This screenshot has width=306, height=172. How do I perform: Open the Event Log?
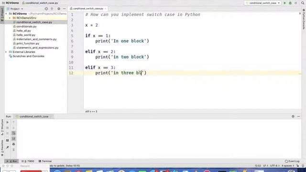coord(292,161)
